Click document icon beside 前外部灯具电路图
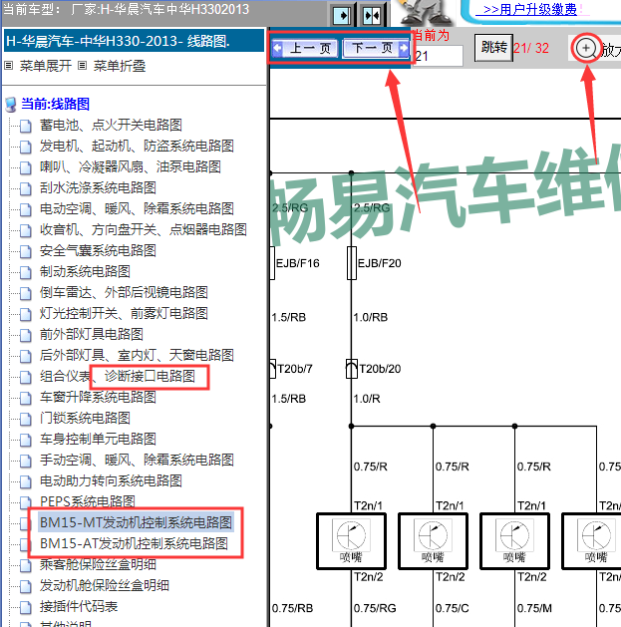621x627 pixels. pyautogui.click(x=26, y=335)
